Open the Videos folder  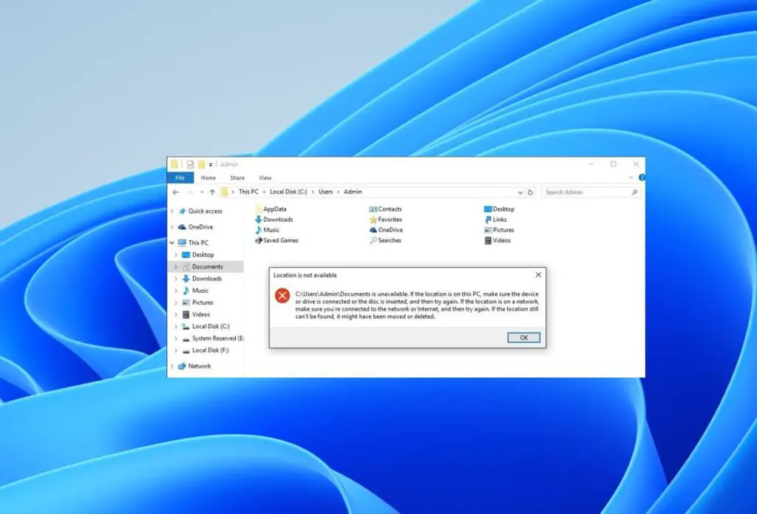click(502, 240)
